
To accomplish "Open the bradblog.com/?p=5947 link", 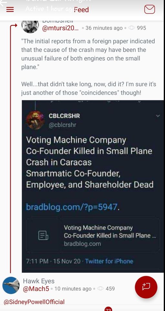I will click(72, 207).
